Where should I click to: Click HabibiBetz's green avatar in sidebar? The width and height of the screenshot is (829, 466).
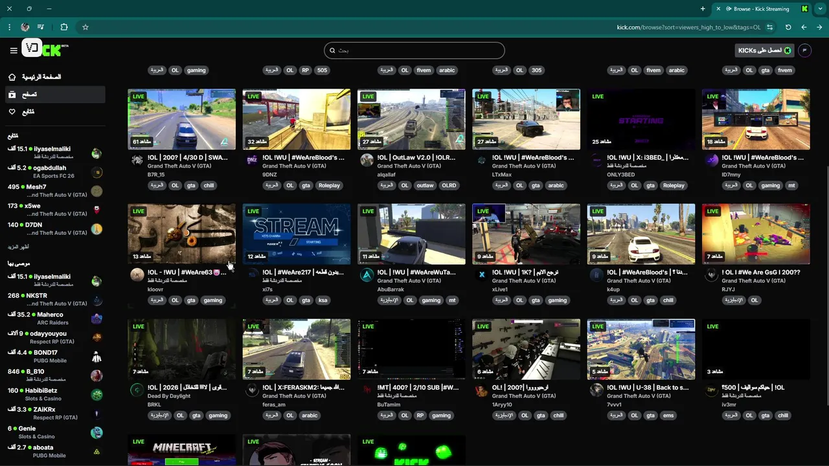tap(97, 395)
